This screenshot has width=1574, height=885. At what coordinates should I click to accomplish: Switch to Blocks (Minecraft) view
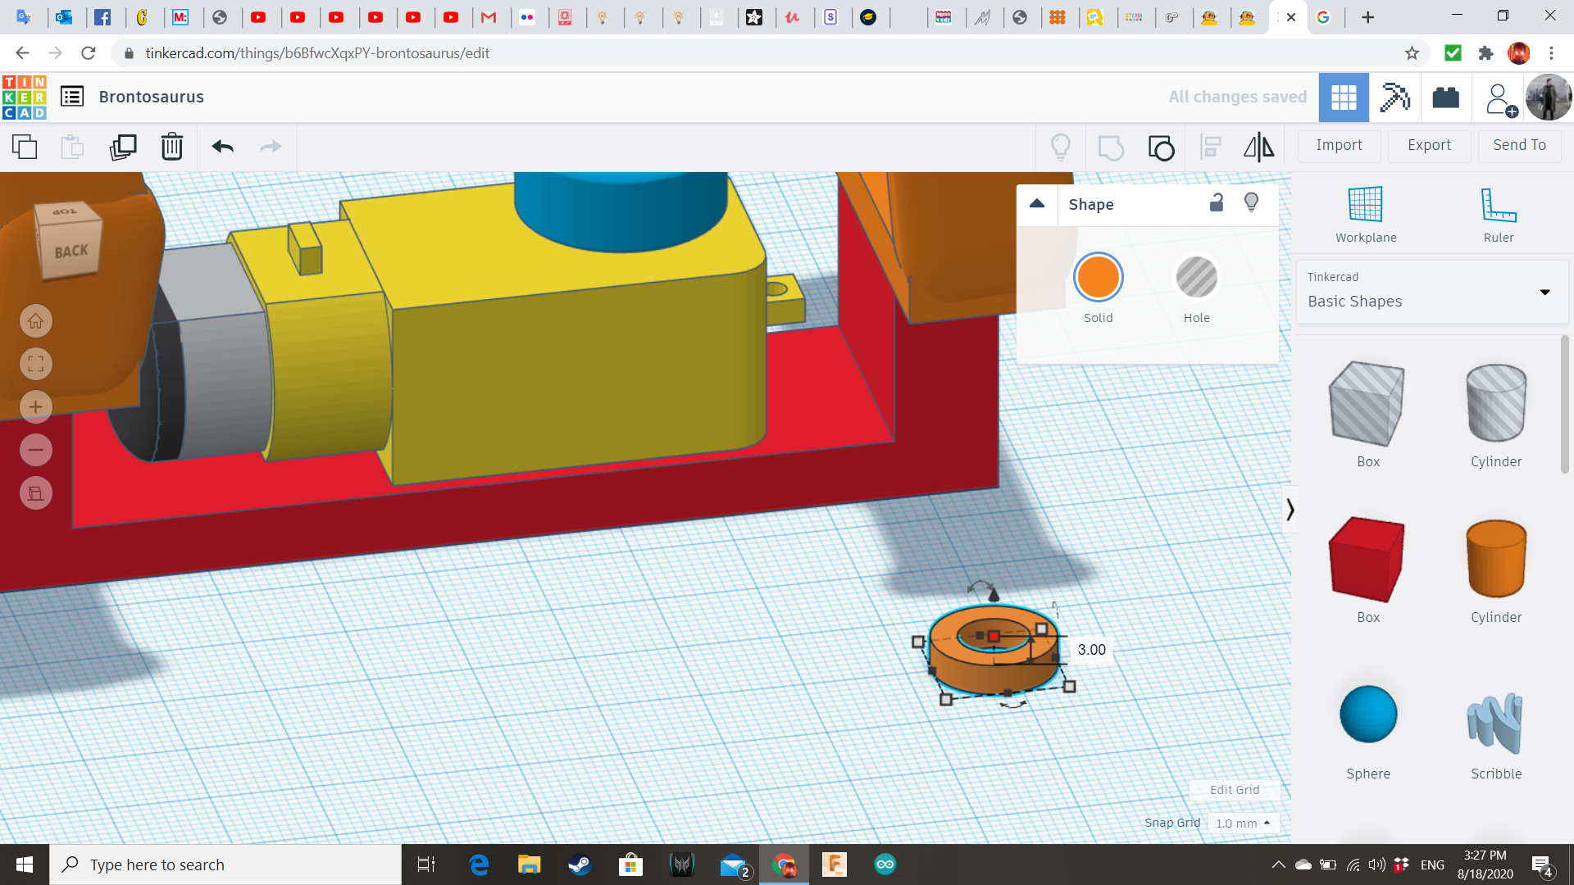[x=1394, y=97]
